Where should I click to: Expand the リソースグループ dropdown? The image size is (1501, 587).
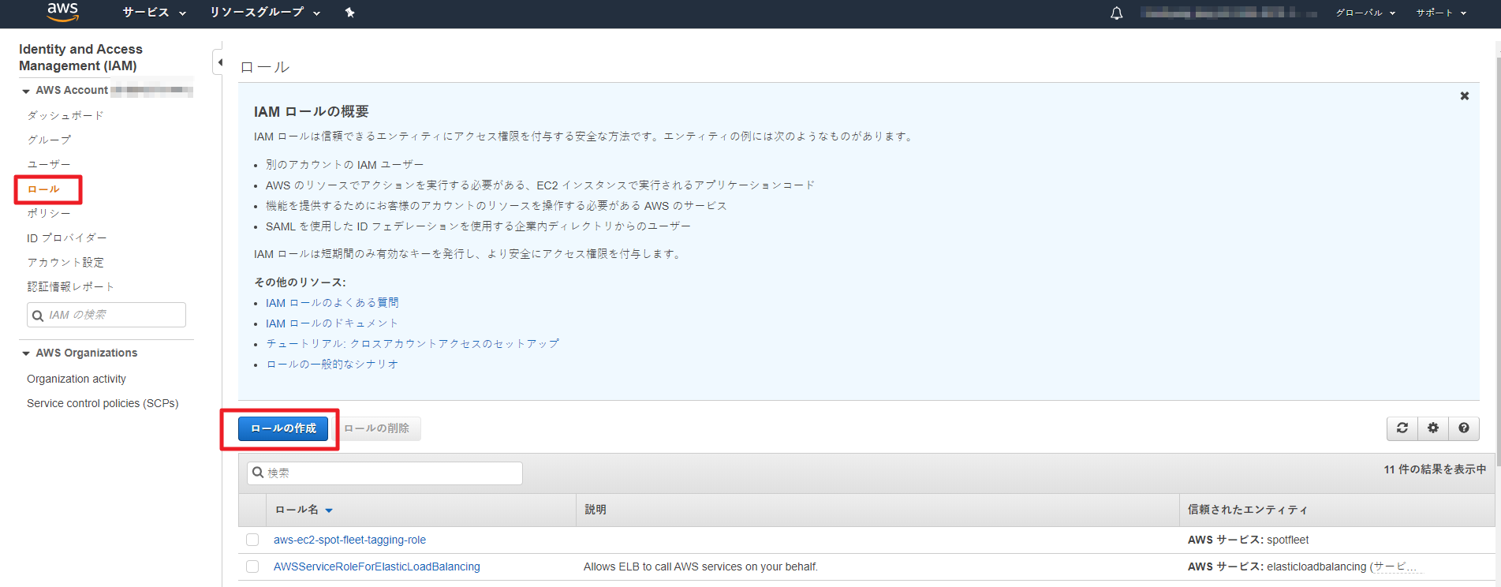pos(264,13)
